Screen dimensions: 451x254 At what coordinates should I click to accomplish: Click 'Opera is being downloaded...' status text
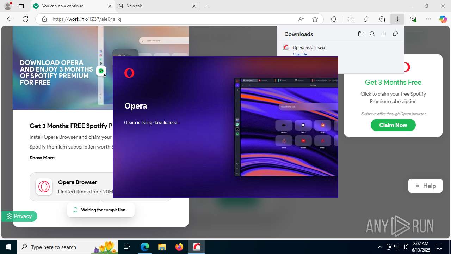click(152, 123)
